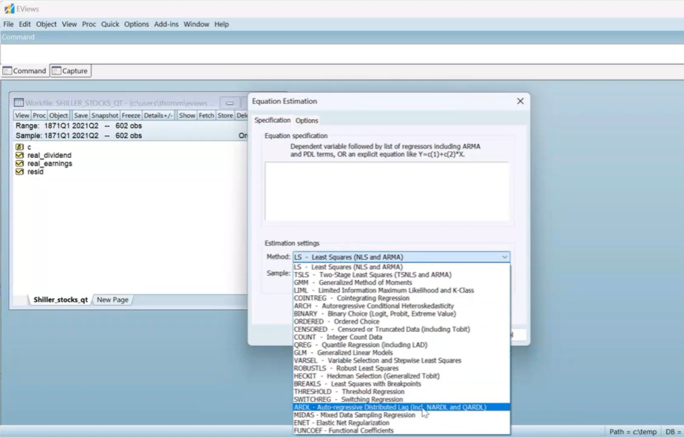Collapse the Method dropdown arrow
This screenshot has height=437, width=684.
(504, 257)
